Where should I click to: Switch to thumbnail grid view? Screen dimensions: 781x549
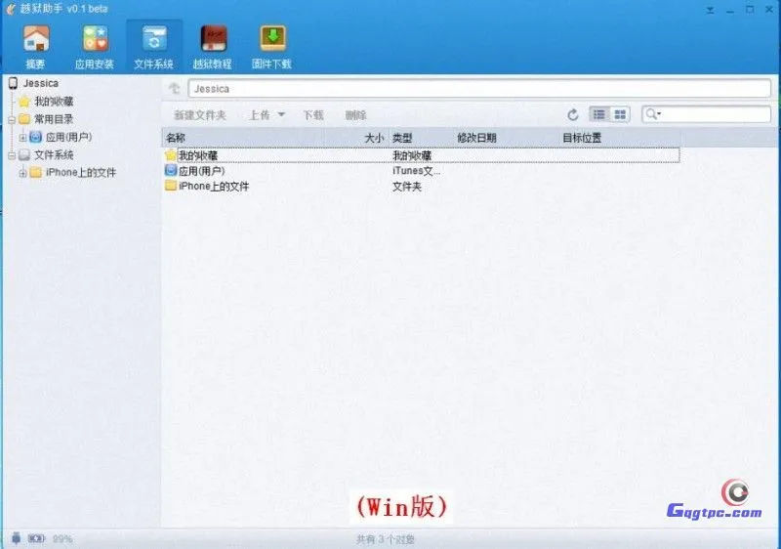click(x=620, y=114)
